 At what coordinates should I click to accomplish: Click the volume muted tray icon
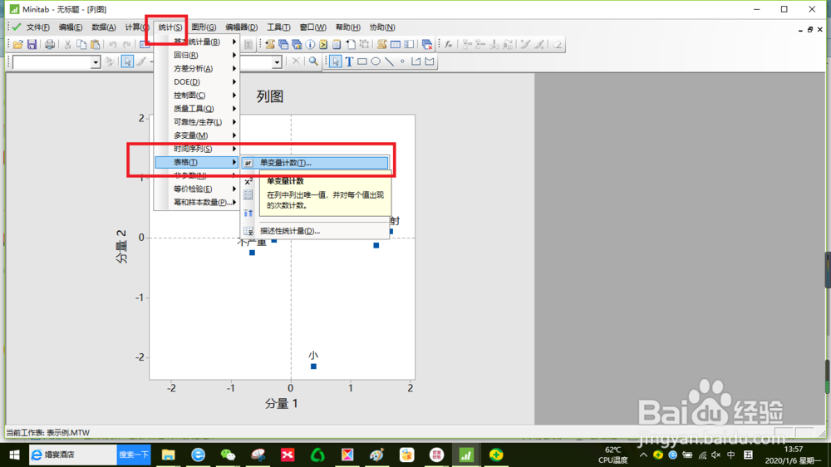[x=716, y=455]
